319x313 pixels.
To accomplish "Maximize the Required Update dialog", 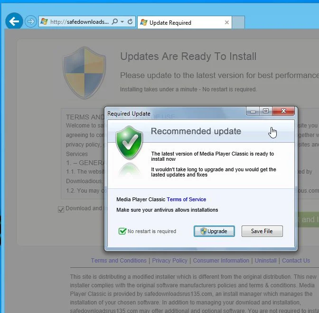I will (266, 111).
